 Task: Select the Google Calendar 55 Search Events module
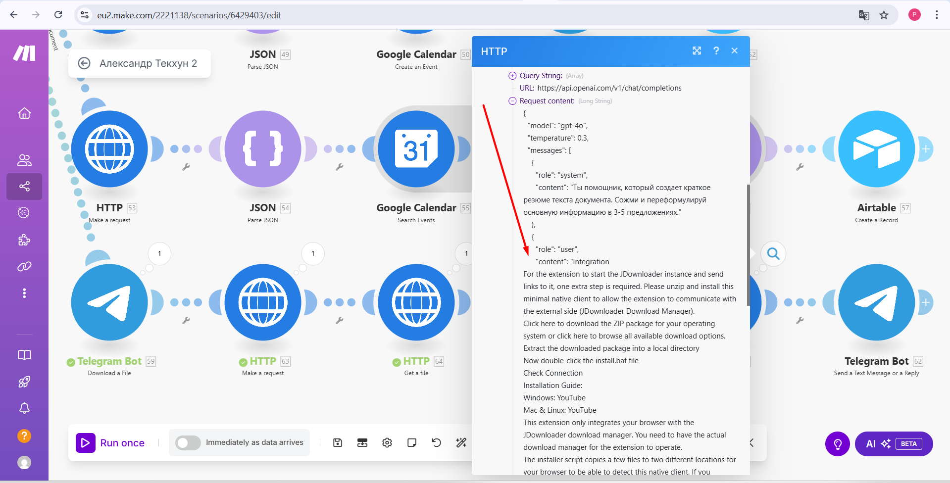tap(416, 149)
